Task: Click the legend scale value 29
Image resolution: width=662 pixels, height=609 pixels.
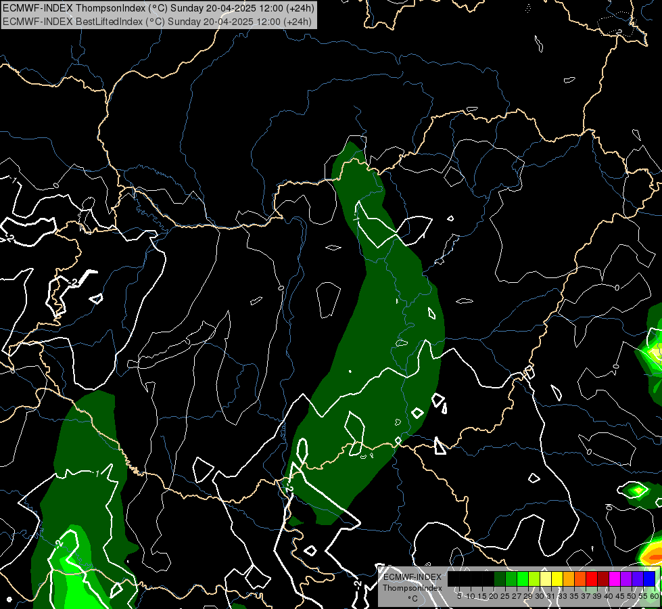Action: point(528,596)
